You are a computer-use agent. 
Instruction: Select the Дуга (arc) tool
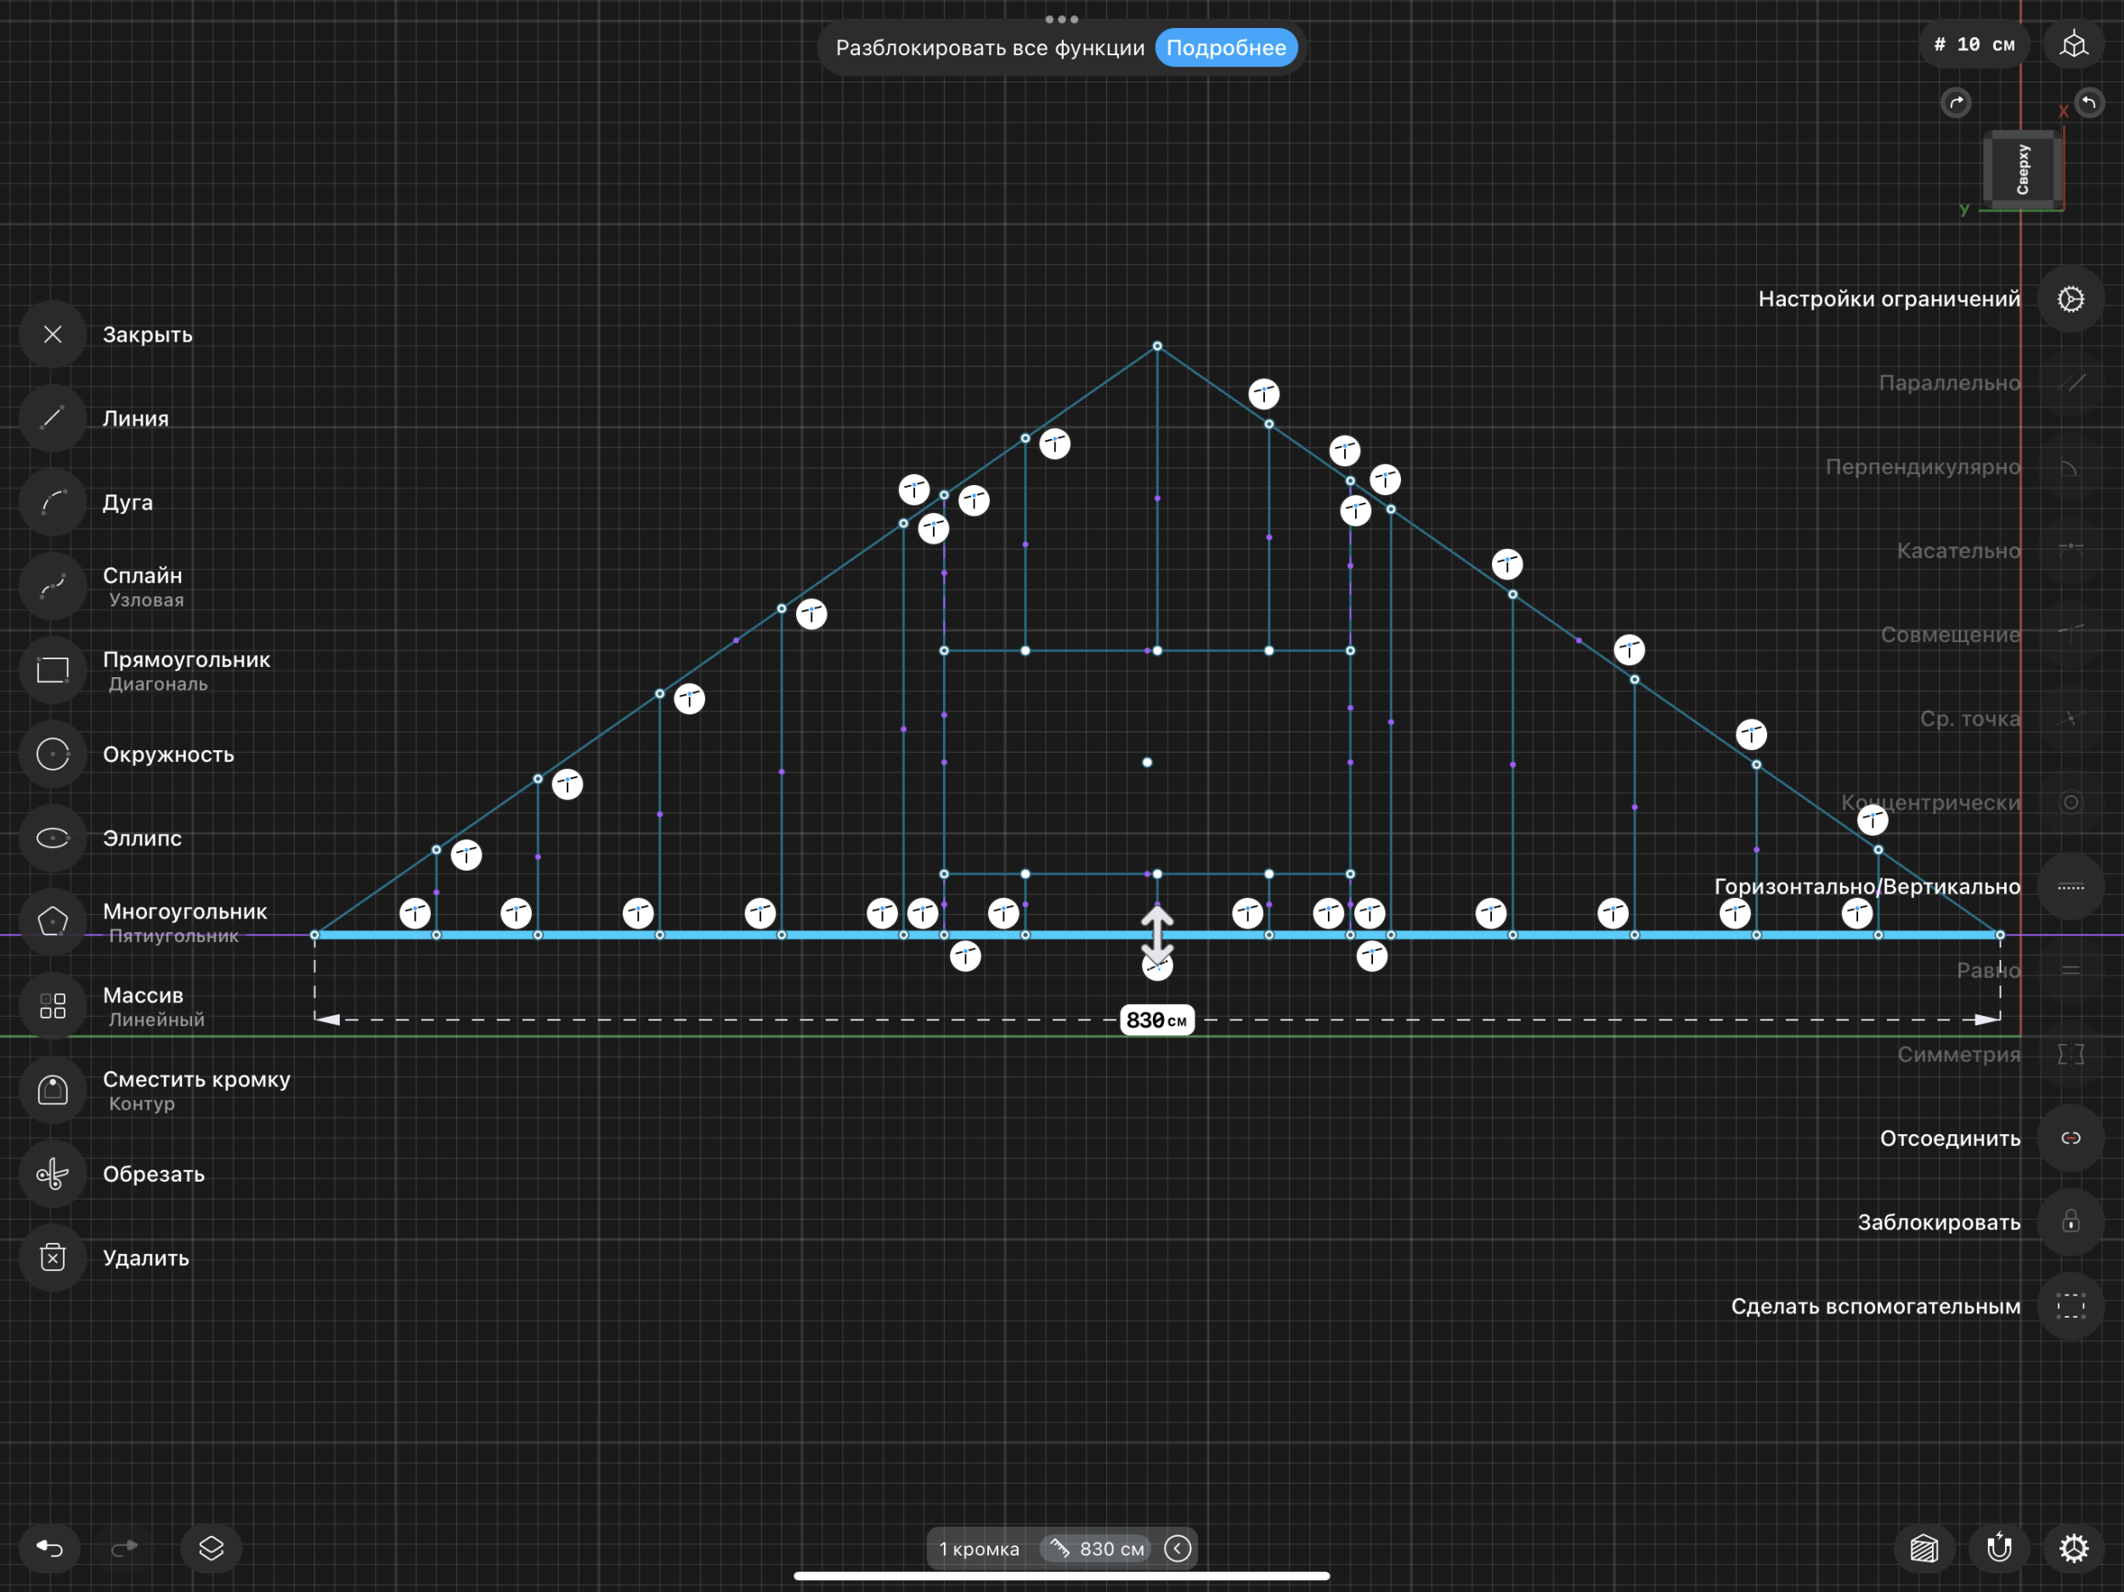click(x=53, y=502)
